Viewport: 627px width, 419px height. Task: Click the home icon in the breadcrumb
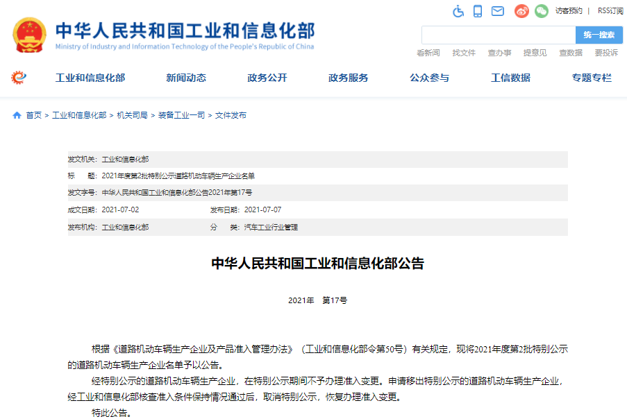click(x=16, y=115)
